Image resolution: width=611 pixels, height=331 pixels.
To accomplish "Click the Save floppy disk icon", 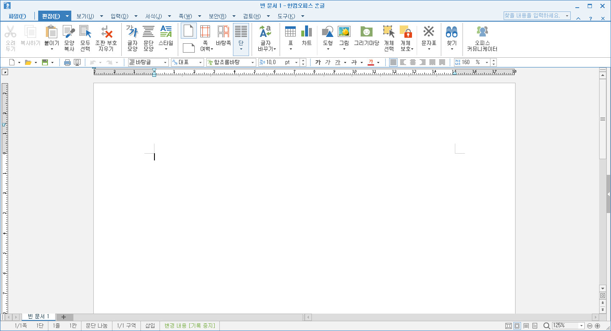I will [x=45, y=62].
